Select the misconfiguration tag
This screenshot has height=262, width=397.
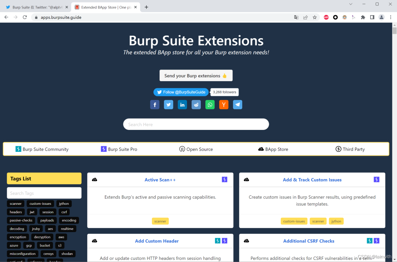tap(23, 254)
